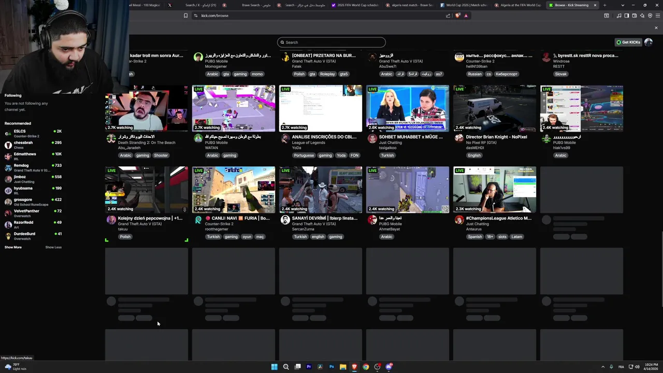Click the Brave Shields lion icon

click(457, 16)
